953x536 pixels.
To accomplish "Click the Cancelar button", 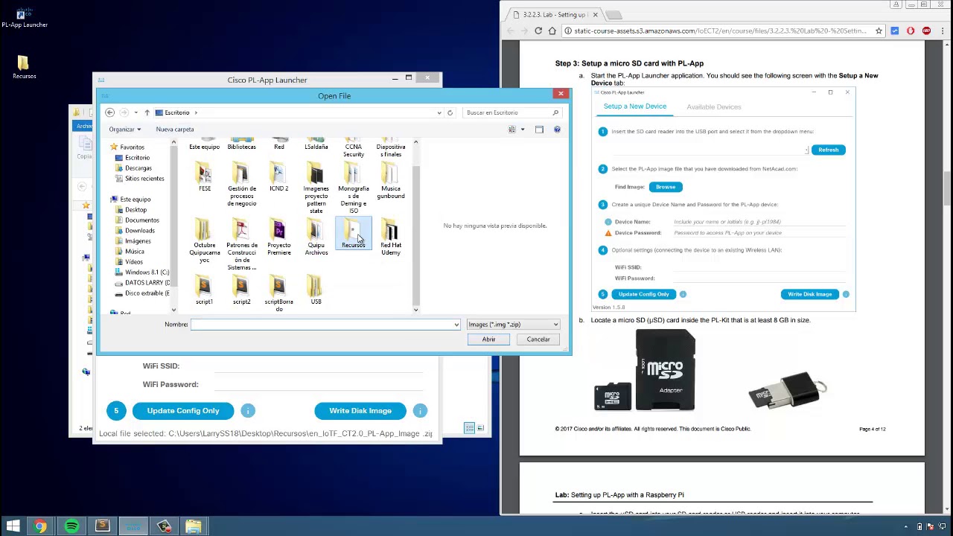I will coord(538,339).
